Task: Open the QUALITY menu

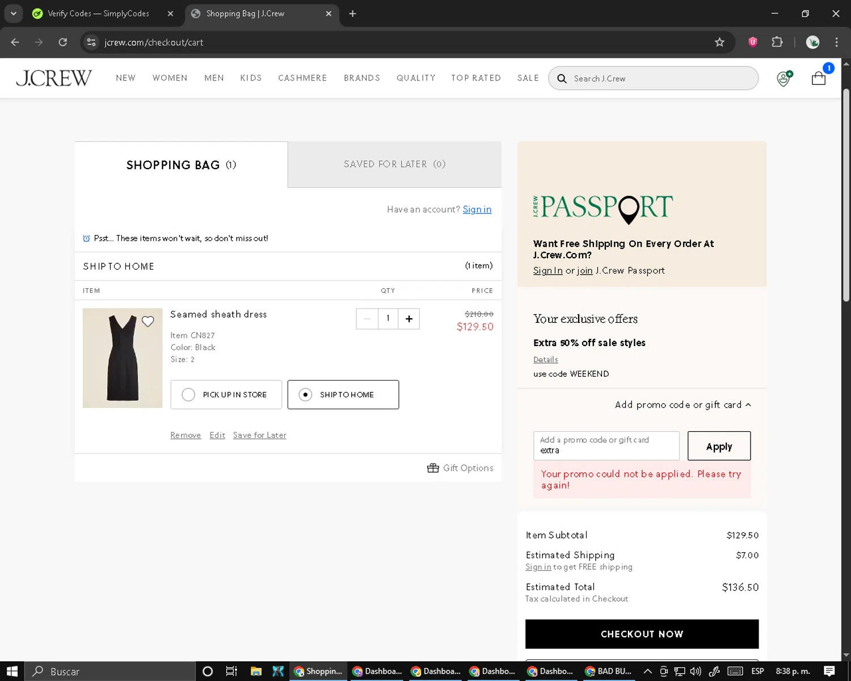Action: 416,78
